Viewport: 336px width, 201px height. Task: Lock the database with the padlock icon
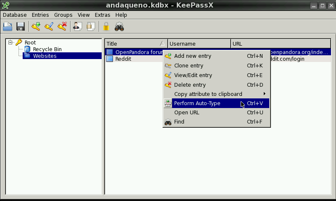106,27
